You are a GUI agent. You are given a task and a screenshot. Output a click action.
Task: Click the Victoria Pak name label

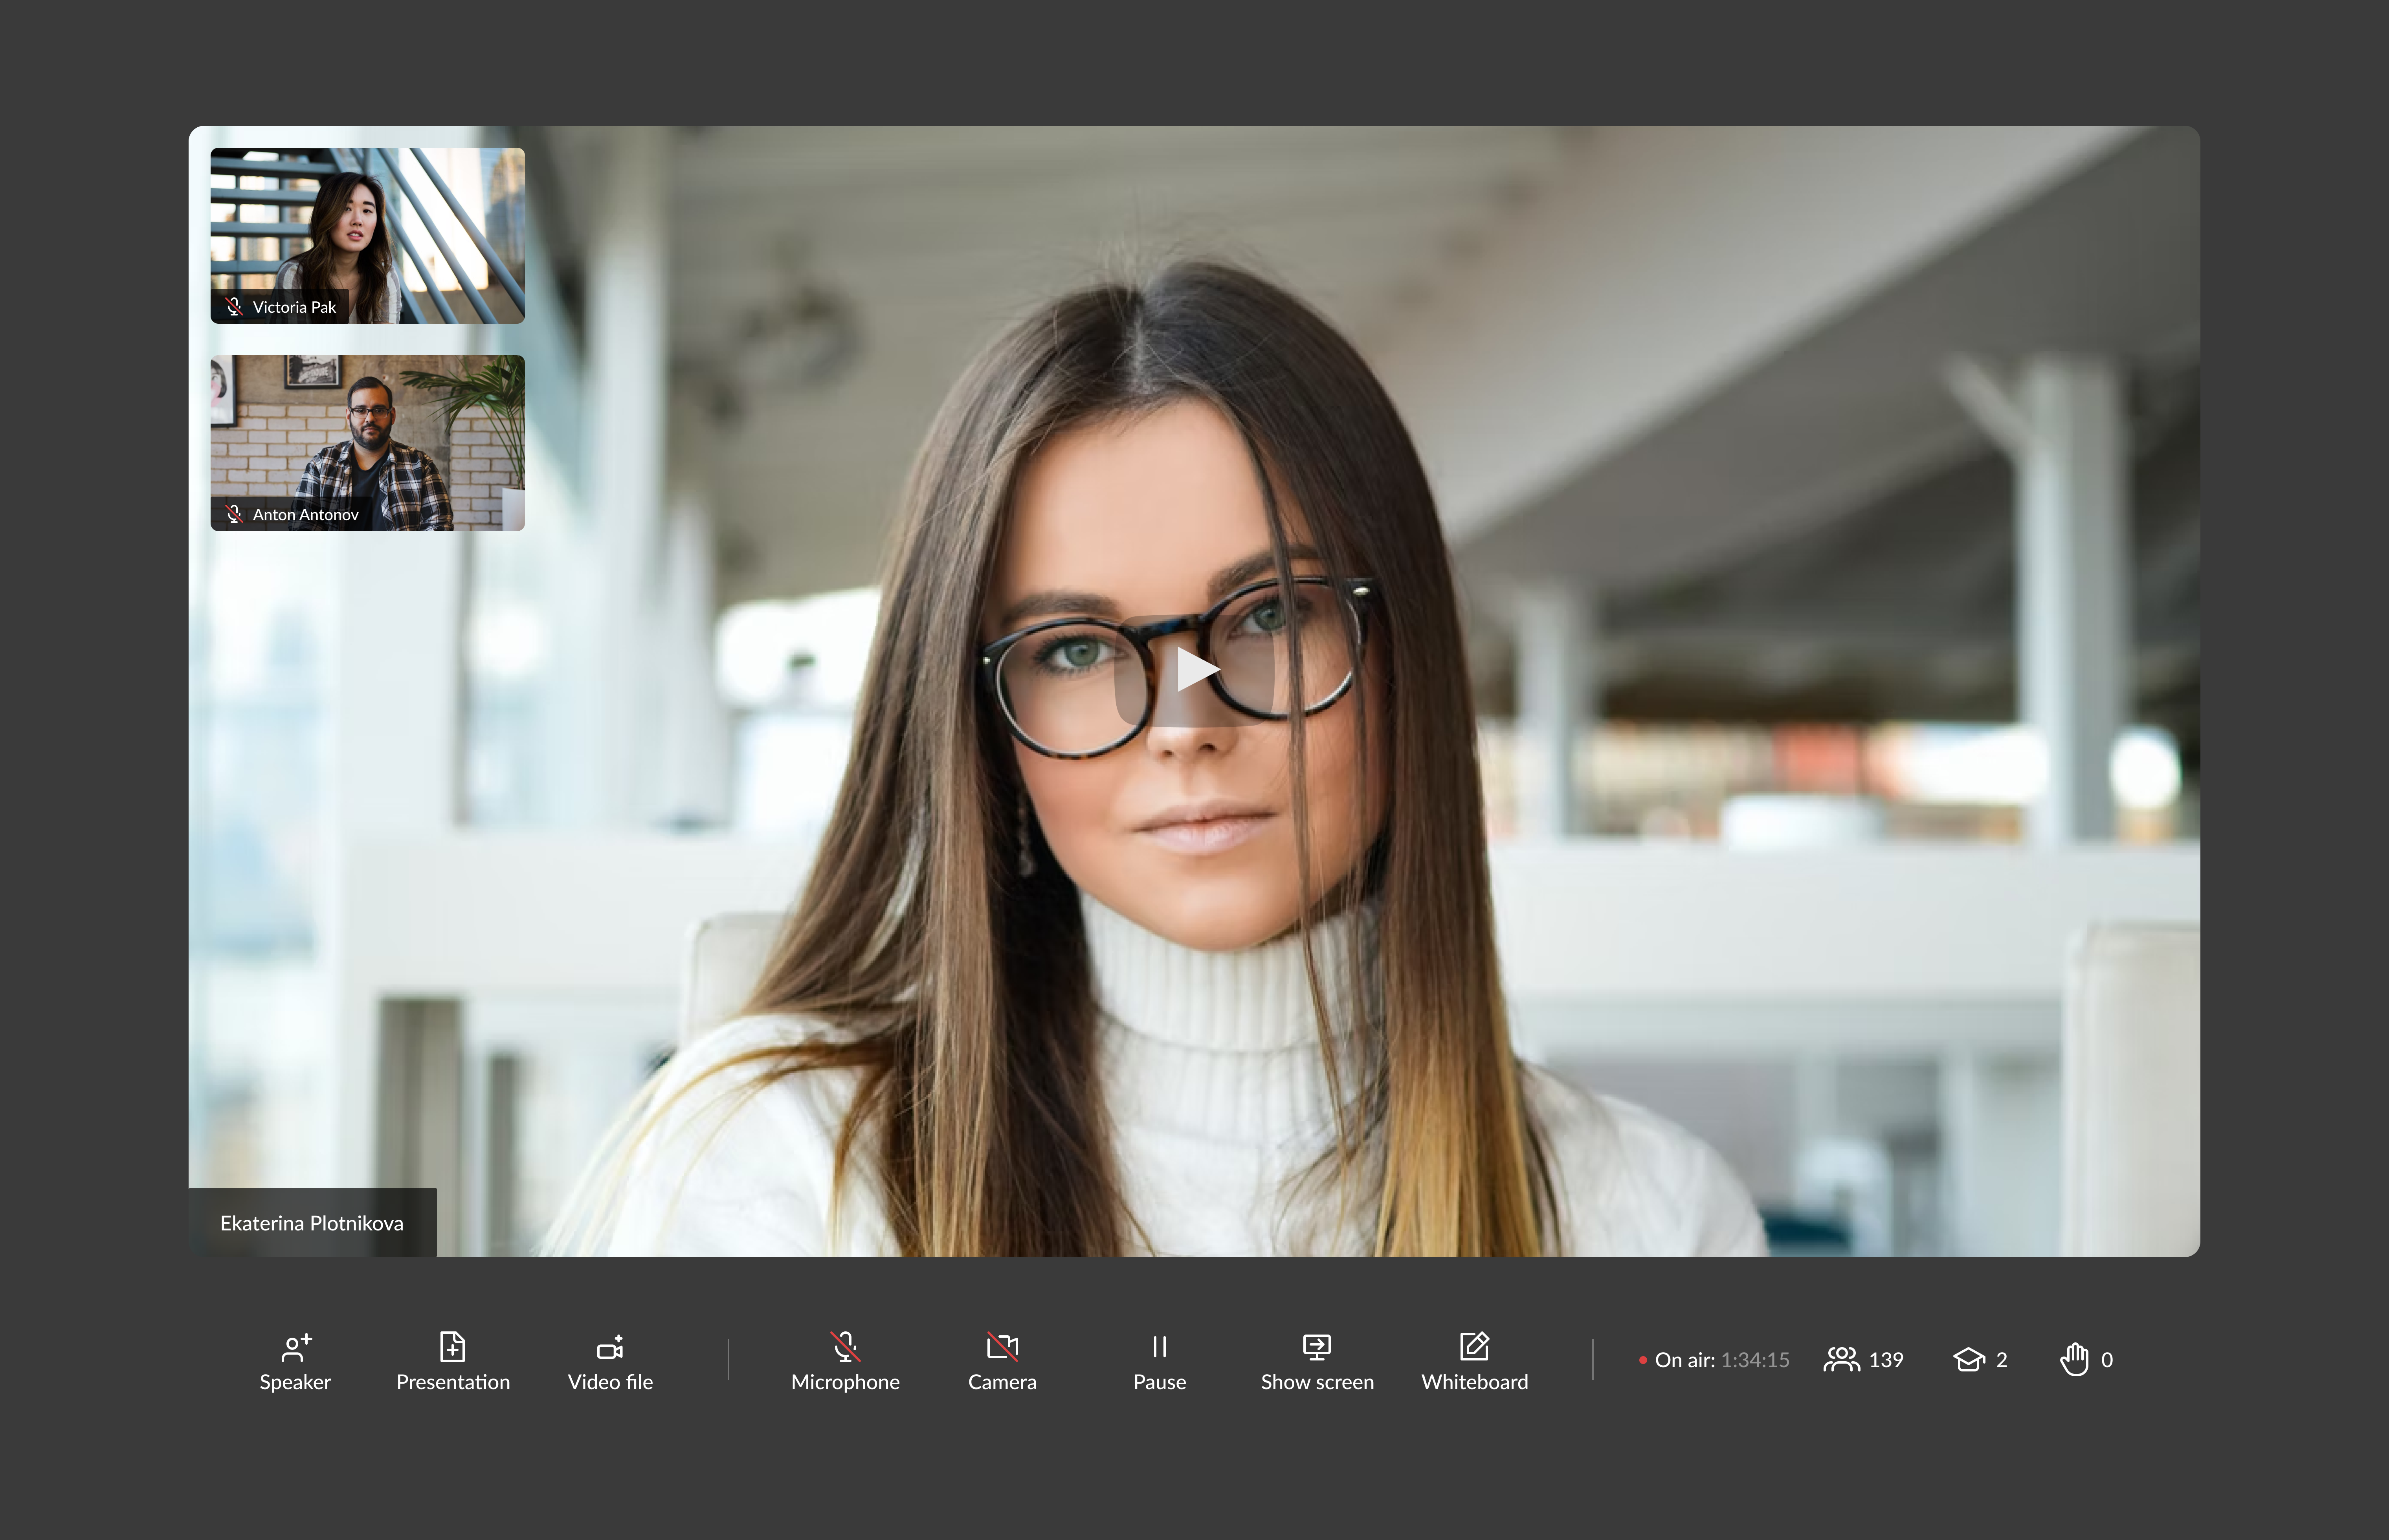click(x=294, y=307)
